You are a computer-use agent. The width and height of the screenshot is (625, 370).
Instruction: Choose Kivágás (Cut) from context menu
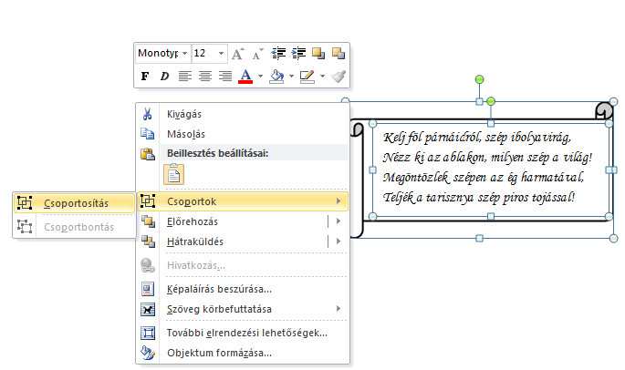point(243,114)
